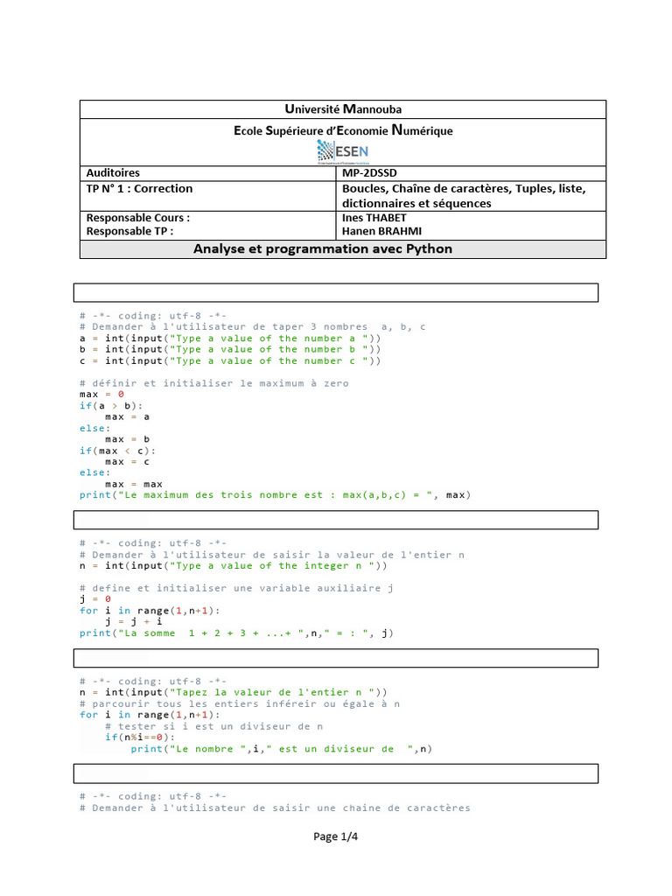The height and width of the screenshot is (896, 672).
Task: Click 'TP N° 1 : Correction' cell
Action: point(207,196)
